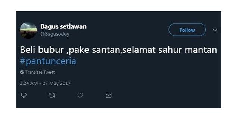Viewport: 239px width, 134px height.
Task: Click the tweet text about selamat sahur mantan
Action: pyautogui.click(x=118, y=50)
